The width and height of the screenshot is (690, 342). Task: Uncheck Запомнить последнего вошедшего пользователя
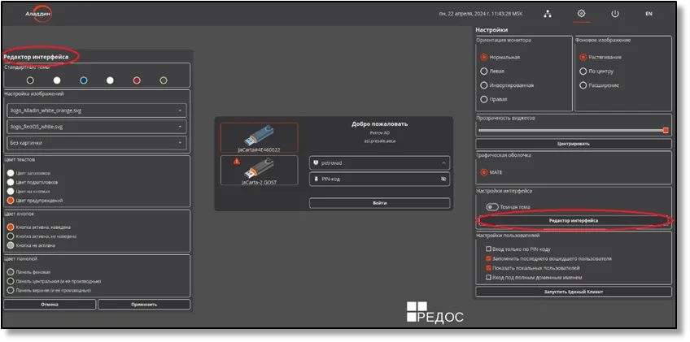coord(488,258)
